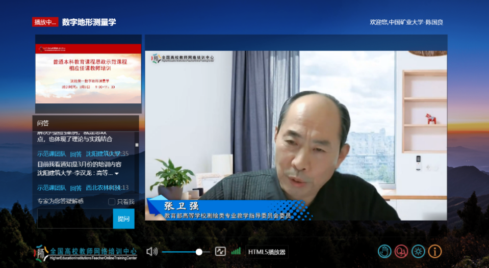Screen dimensions: 489x268
Task: Select the 问答 panel tab
Action: coord(43,123)
